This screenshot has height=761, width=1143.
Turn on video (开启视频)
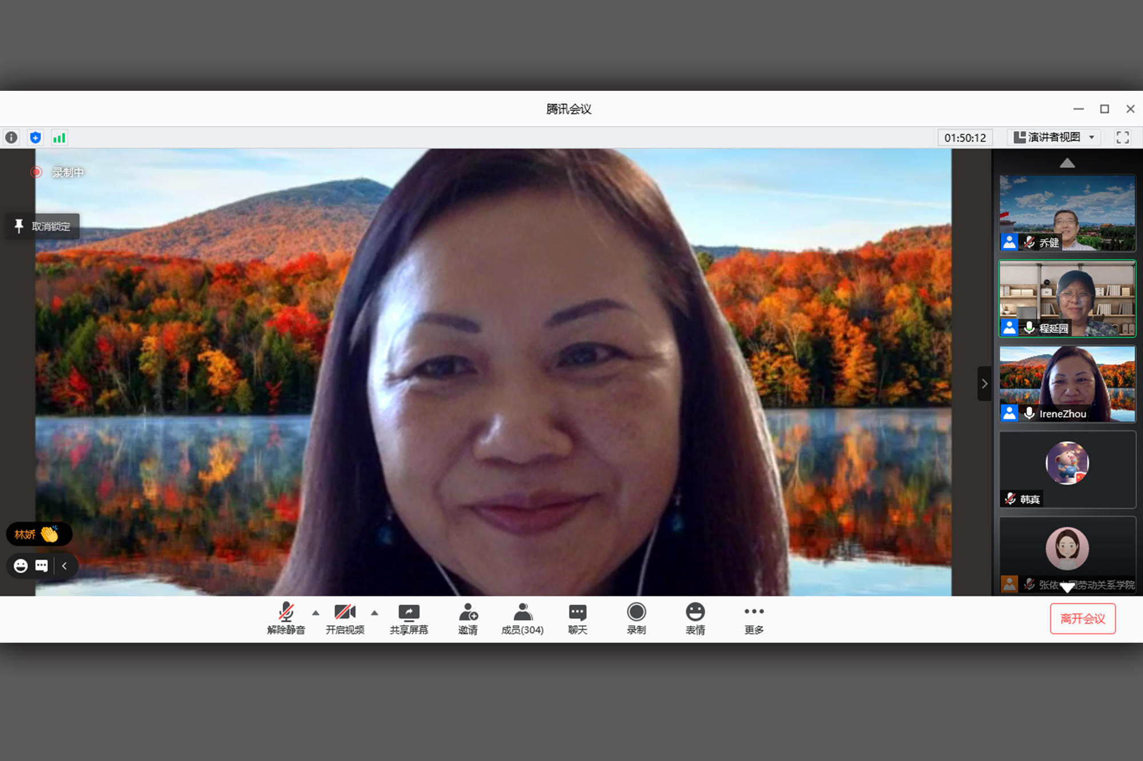(345, 619)
